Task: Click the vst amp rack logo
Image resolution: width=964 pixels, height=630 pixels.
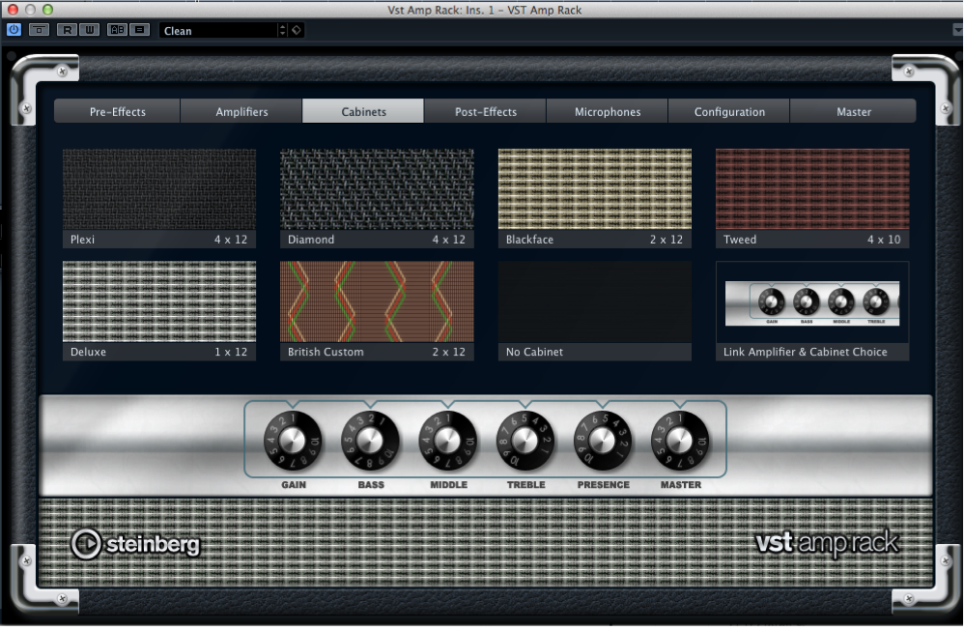Action: (827, 543)
